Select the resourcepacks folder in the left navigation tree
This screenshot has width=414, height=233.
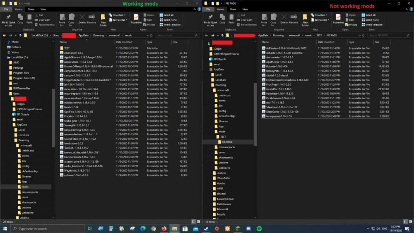coord(29,192)
